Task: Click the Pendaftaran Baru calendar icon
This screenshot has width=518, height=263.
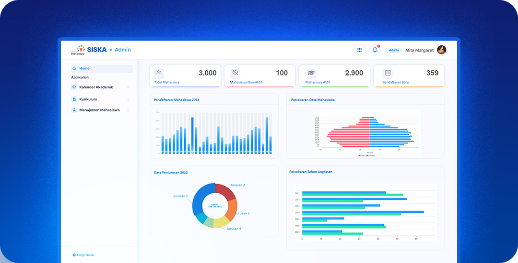Action: [x=388, y=73]
